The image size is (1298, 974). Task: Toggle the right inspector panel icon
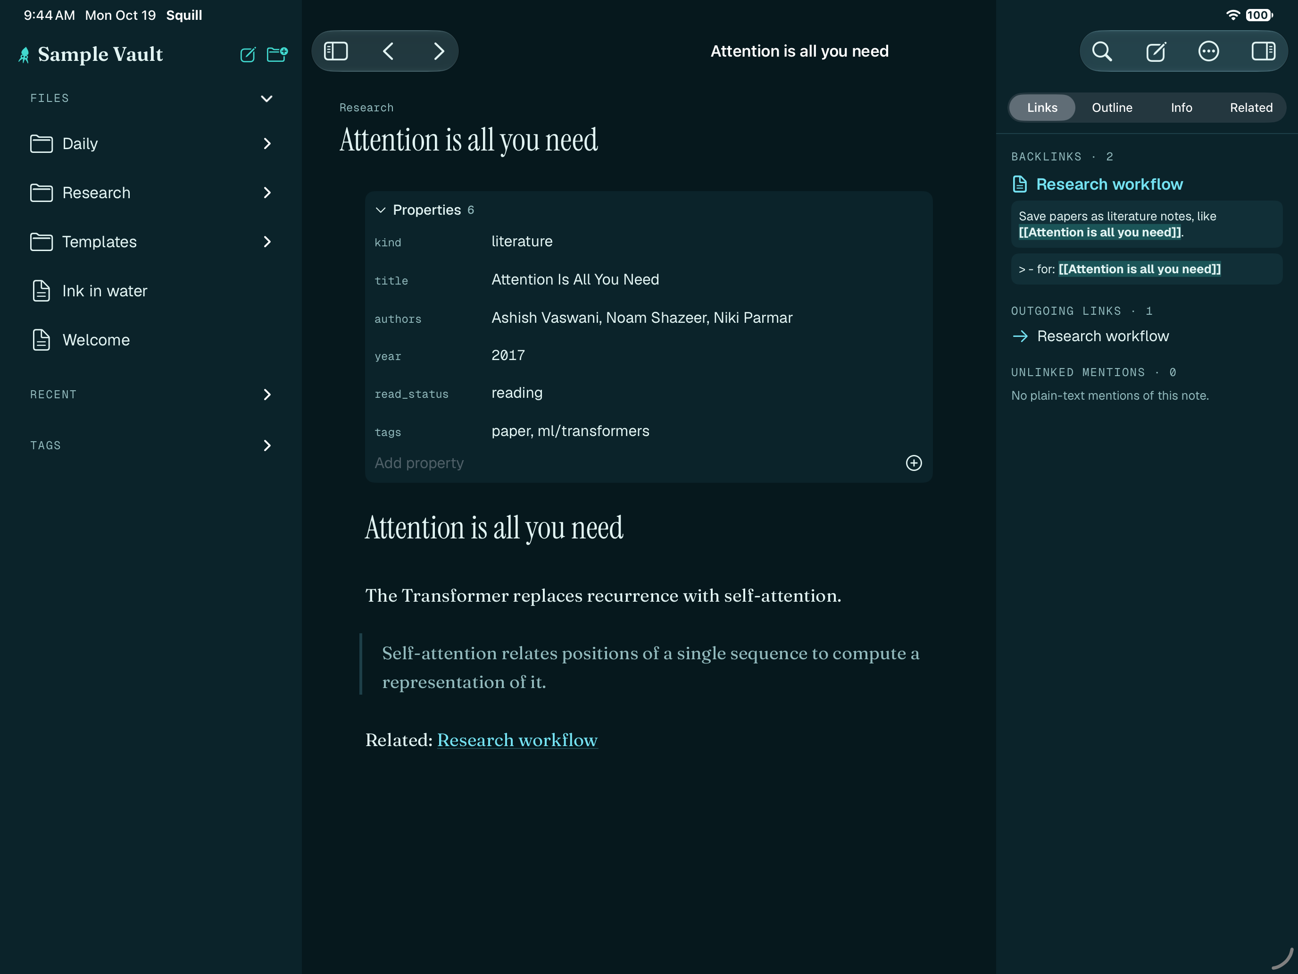[x=1263, y=51]
